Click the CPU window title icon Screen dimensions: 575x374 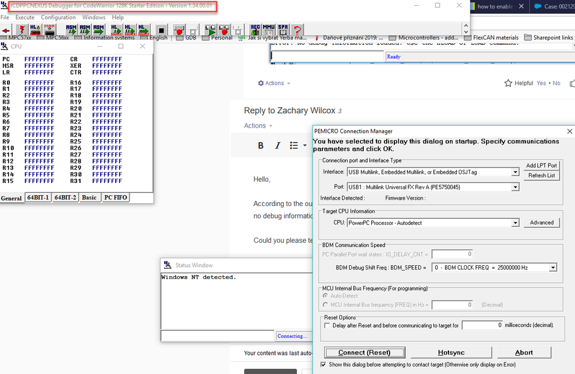[x=5, y=46]
